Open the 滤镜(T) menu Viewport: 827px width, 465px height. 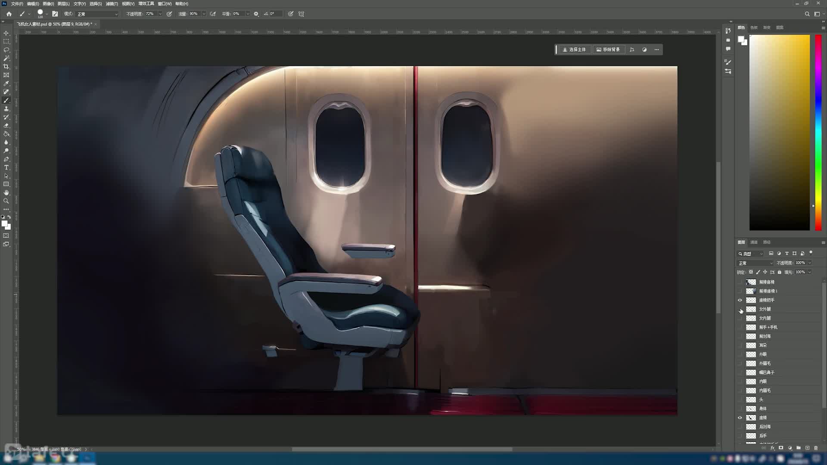pos(112,3)
